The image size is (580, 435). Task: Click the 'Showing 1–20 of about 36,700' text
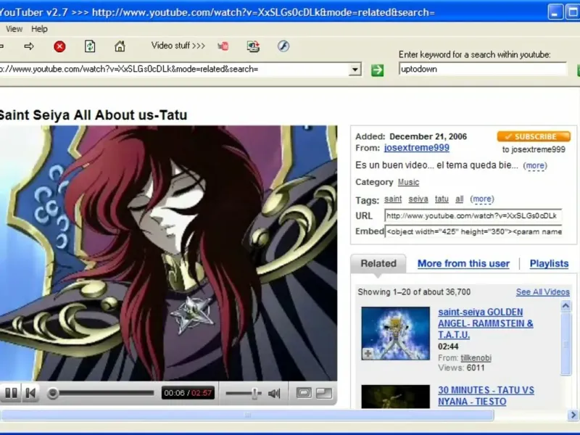414,292
